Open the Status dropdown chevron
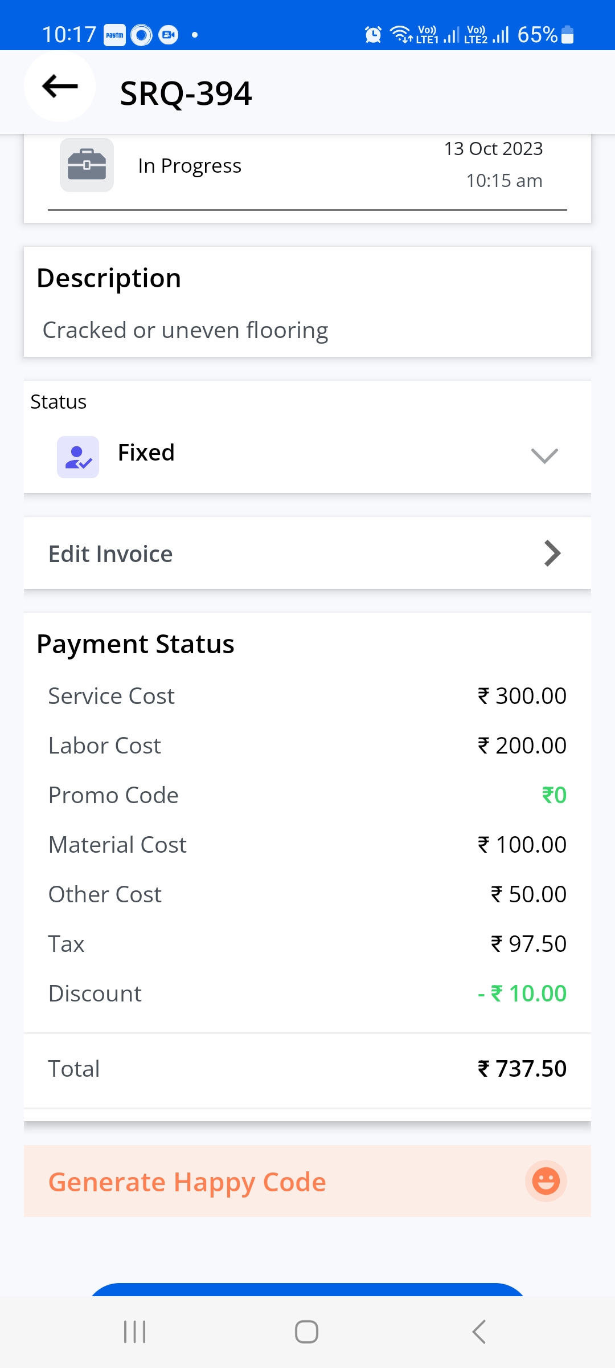This screenshot has width=615, height=1368. pyautogui.click(x=544, y=455)
